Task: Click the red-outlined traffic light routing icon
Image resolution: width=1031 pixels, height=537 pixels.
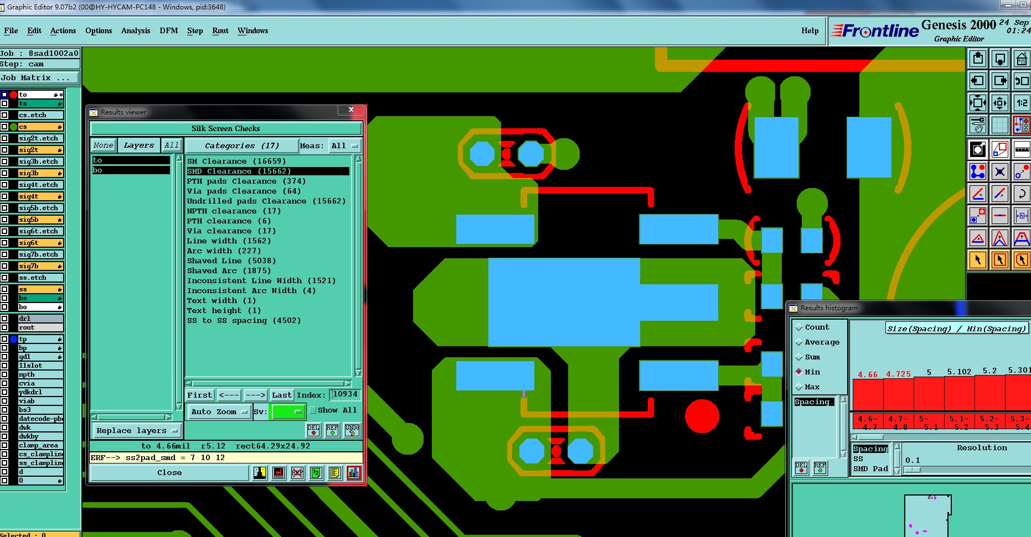Action: pos(1022,125)
